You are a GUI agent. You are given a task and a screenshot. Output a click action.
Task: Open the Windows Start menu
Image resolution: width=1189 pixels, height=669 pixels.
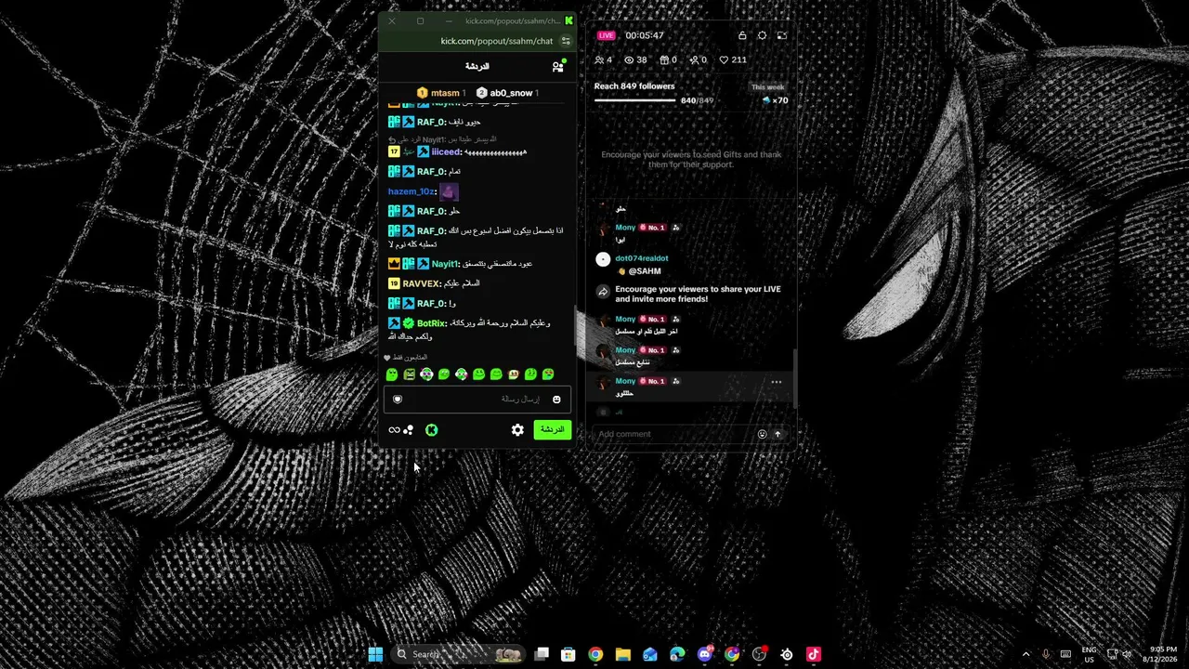point(375,654)
